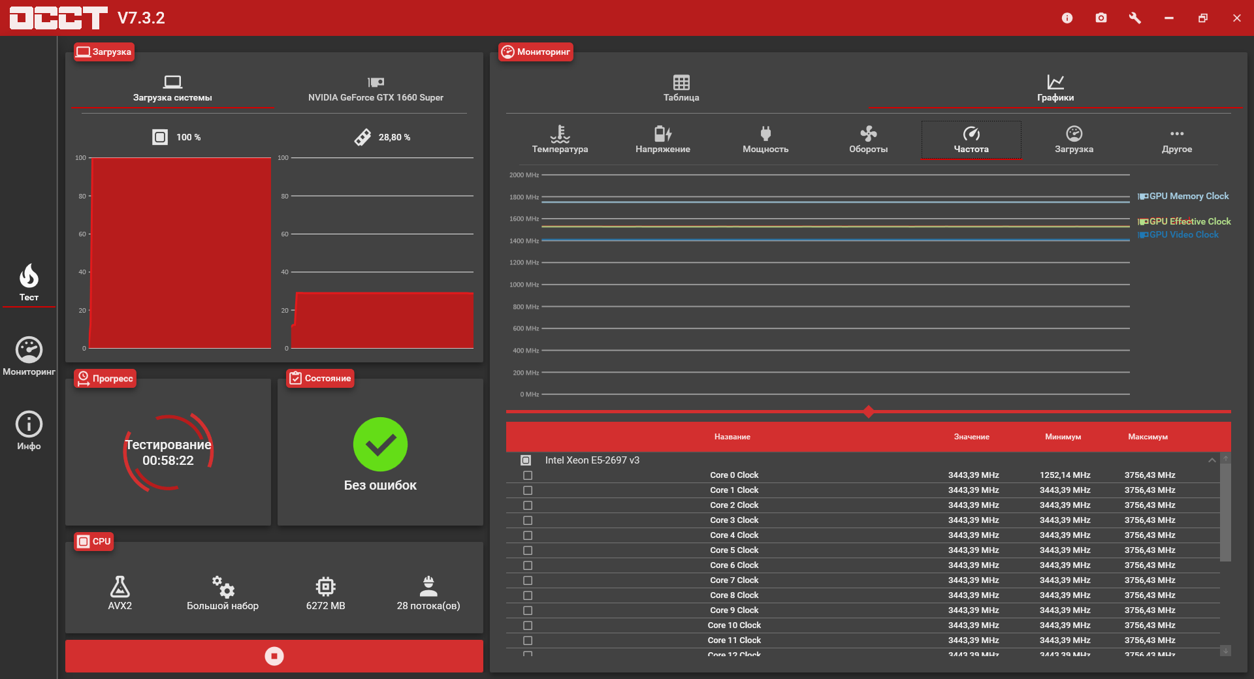Collapse the Intel Xeon E5-2697 v3 group

coord(1212,460)
